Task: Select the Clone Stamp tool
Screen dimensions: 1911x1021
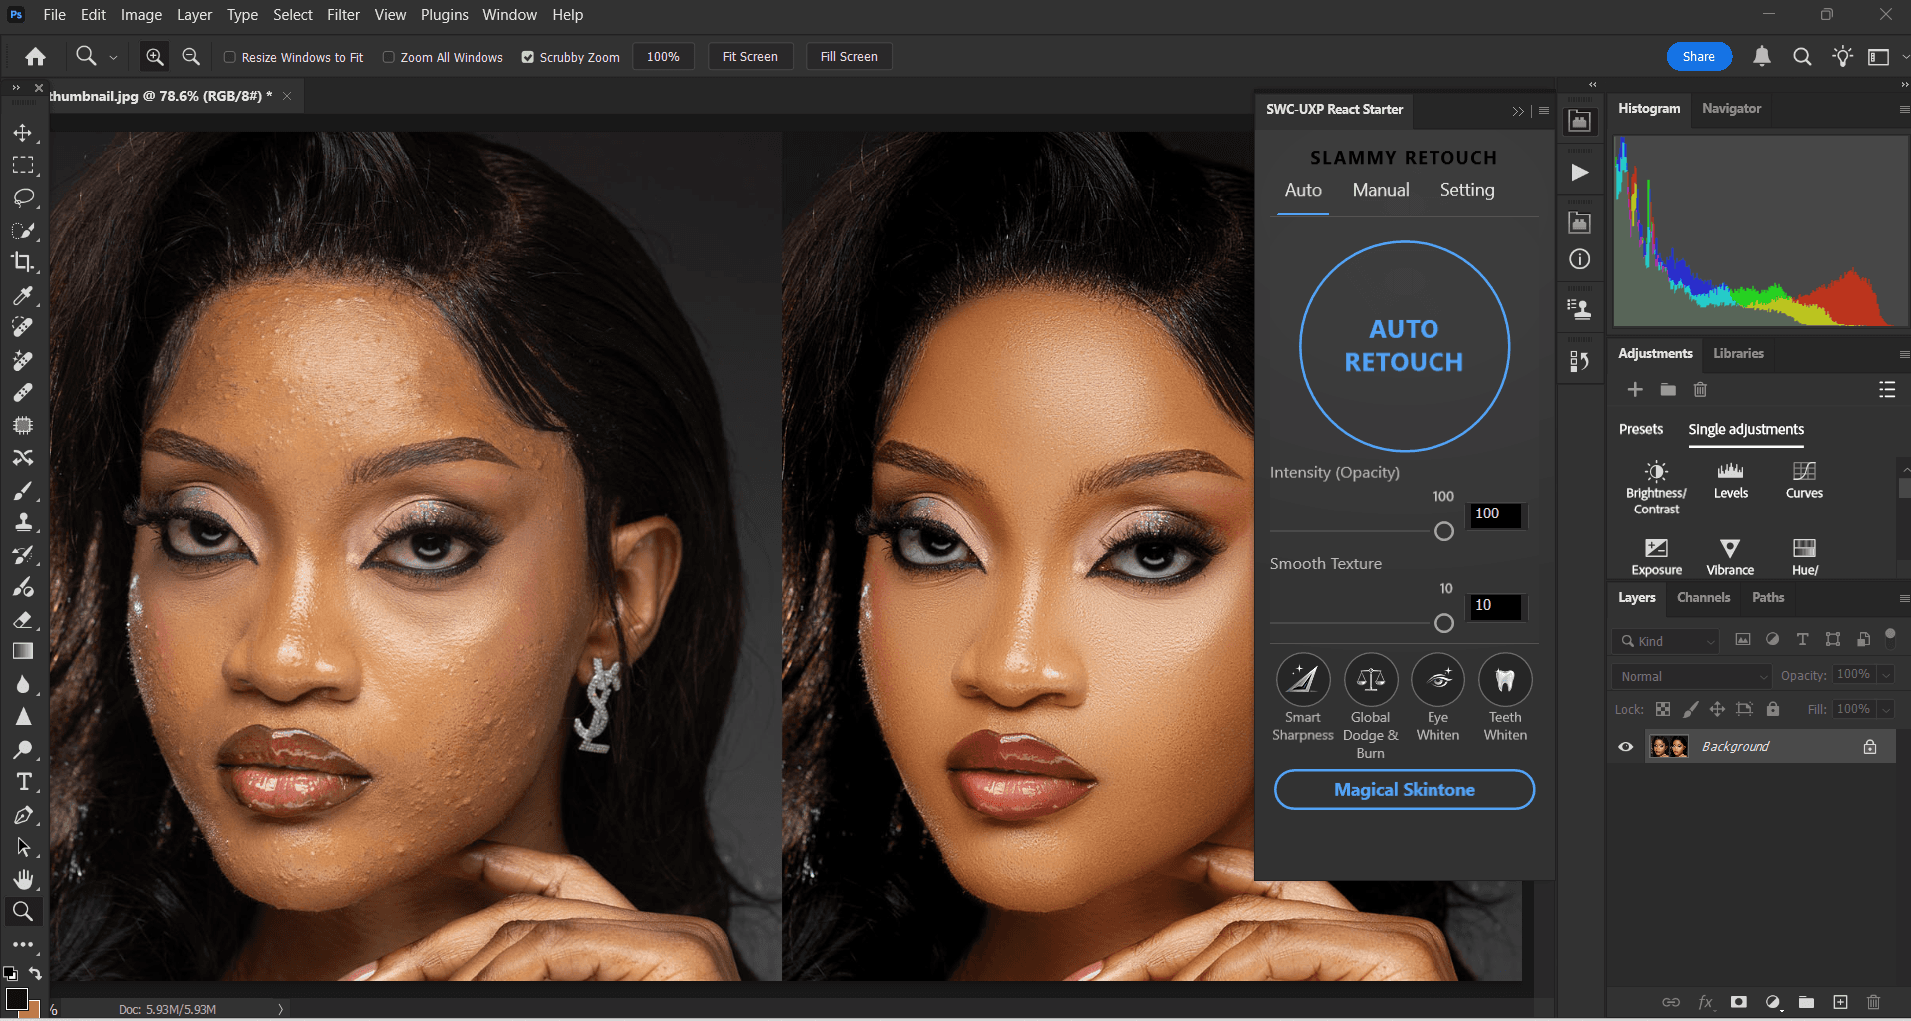Action: click(x=23, y=522)
